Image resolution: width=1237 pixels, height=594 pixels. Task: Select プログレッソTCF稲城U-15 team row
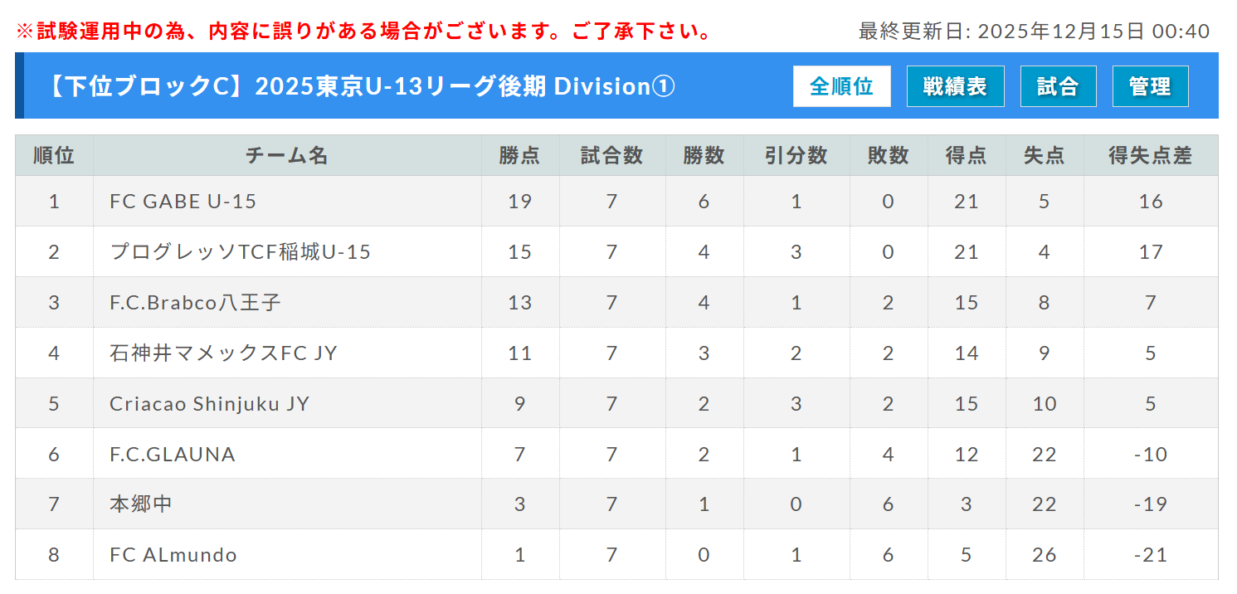tap(240, 252)
